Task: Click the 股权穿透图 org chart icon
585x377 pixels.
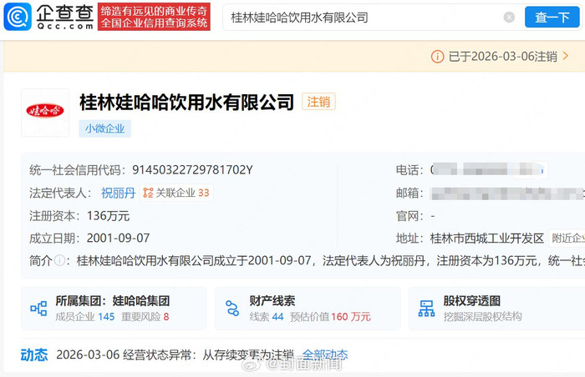Action: click(426, 309)
